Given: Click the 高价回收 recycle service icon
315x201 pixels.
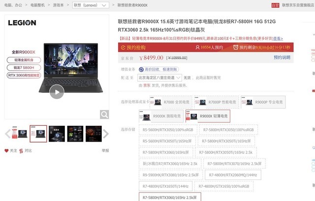Looking at the screenshot, I should click(141, 69).
